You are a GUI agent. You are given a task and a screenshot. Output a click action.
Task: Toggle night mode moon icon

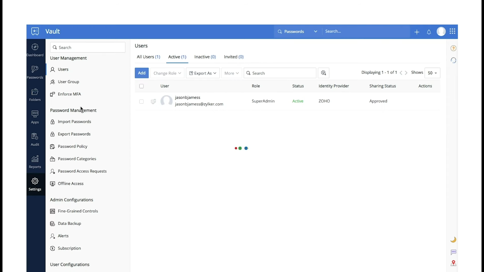click(453, 240)
